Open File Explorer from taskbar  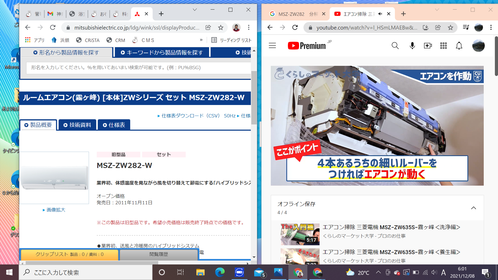point(200,272)
